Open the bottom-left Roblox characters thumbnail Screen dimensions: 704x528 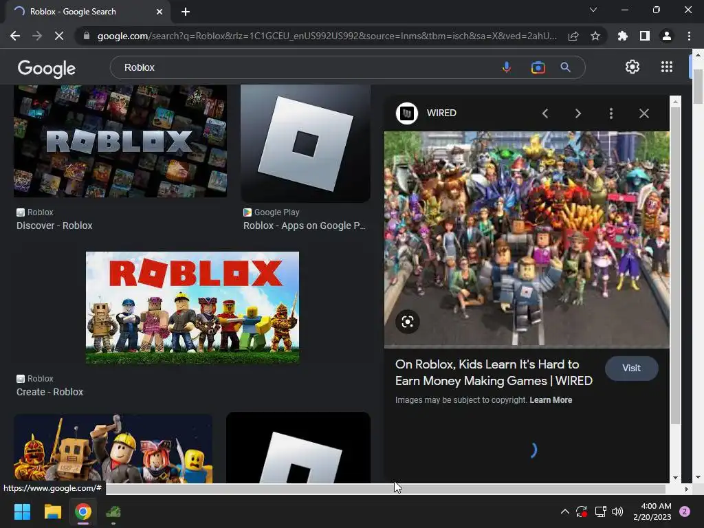pos(113,448)
